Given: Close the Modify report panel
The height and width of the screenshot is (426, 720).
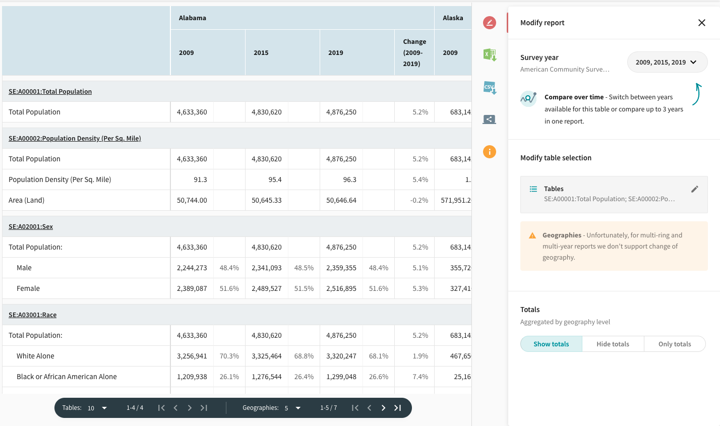Looking at the screenshot, I should pyautogui.click(x=701, y=23).
